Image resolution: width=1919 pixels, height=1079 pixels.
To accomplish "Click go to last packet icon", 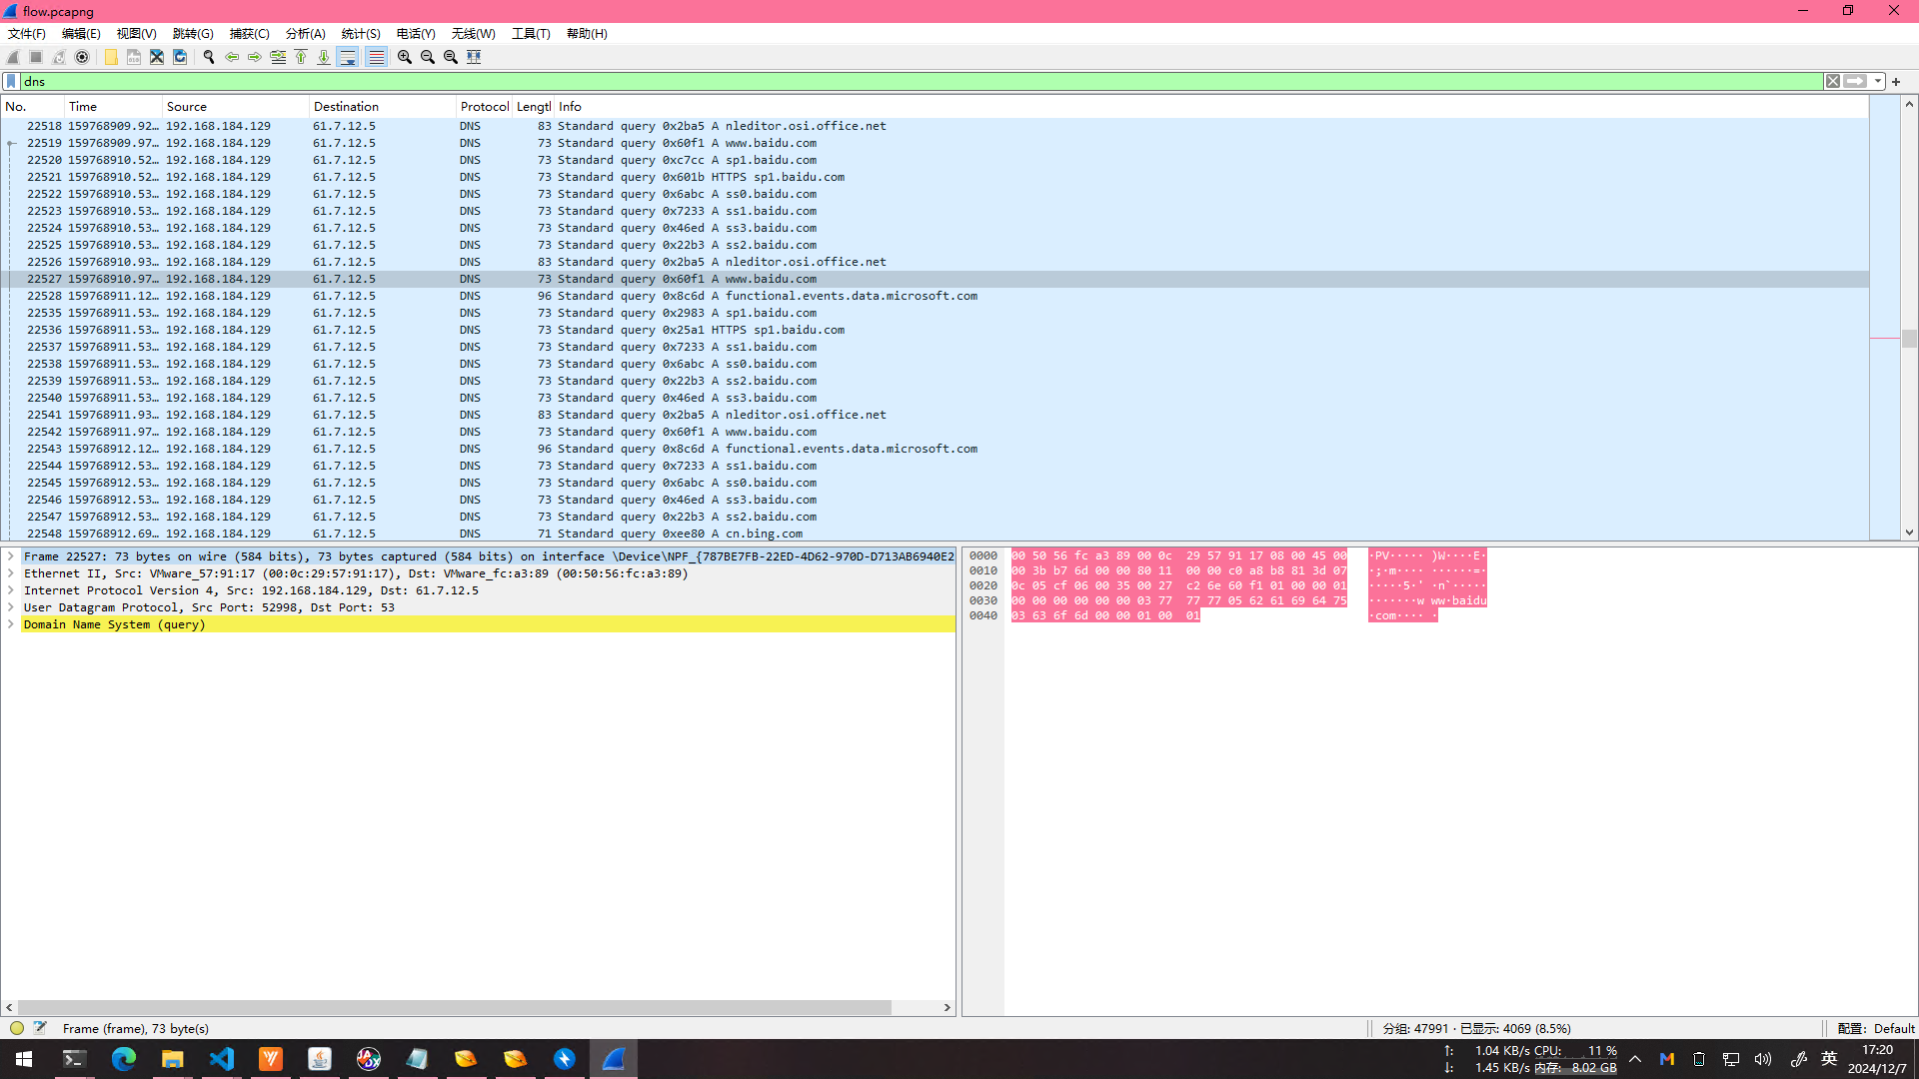I will [324, 57].
